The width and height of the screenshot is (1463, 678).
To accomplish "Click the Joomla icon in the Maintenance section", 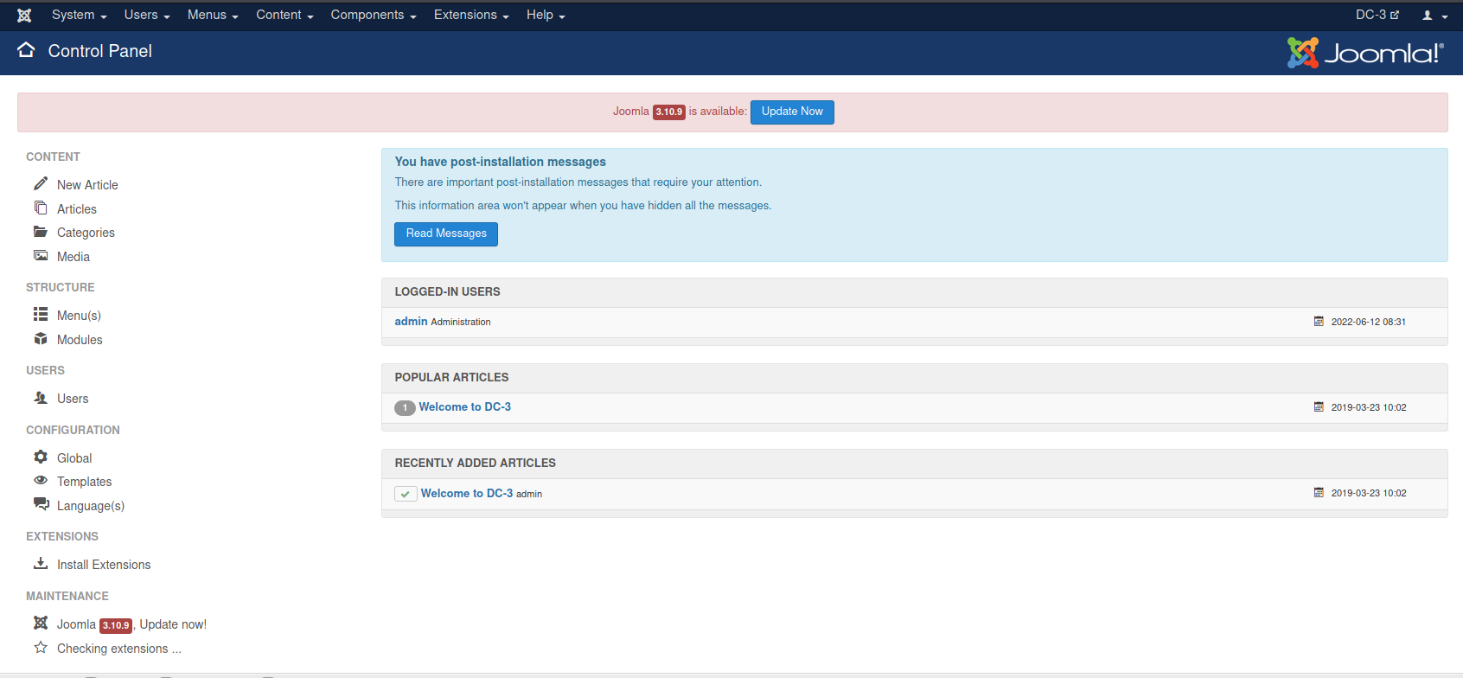I will pyautogui.click(x=41, y=623).
